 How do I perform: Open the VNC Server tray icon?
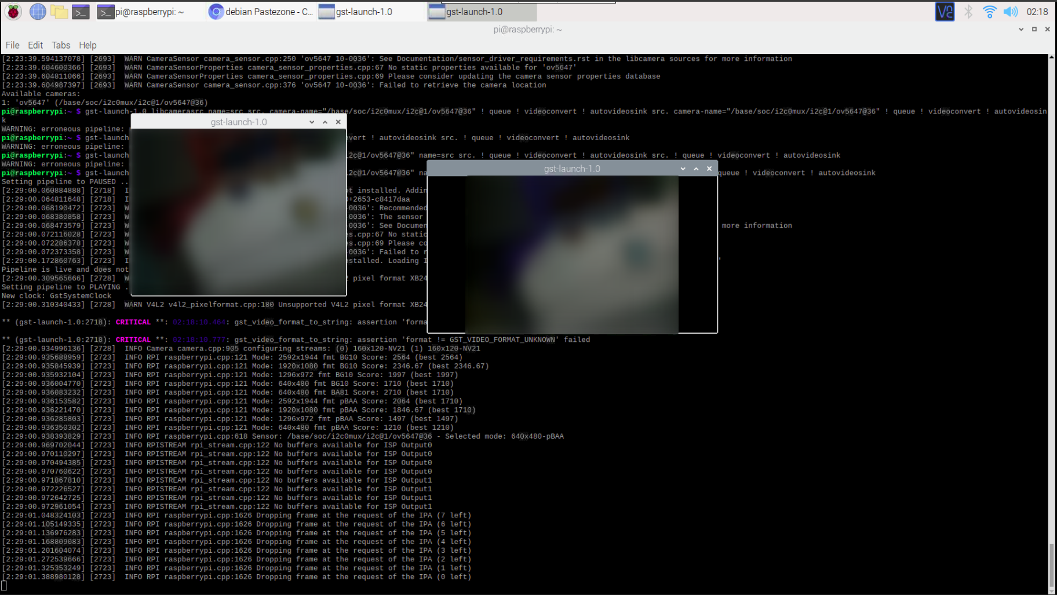945,11
